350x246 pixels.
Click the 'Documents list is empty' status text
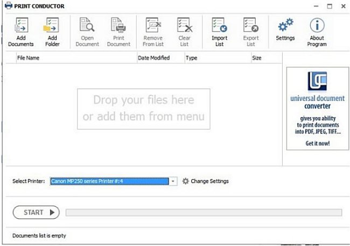pyautogui.click(x=39, y=236)
